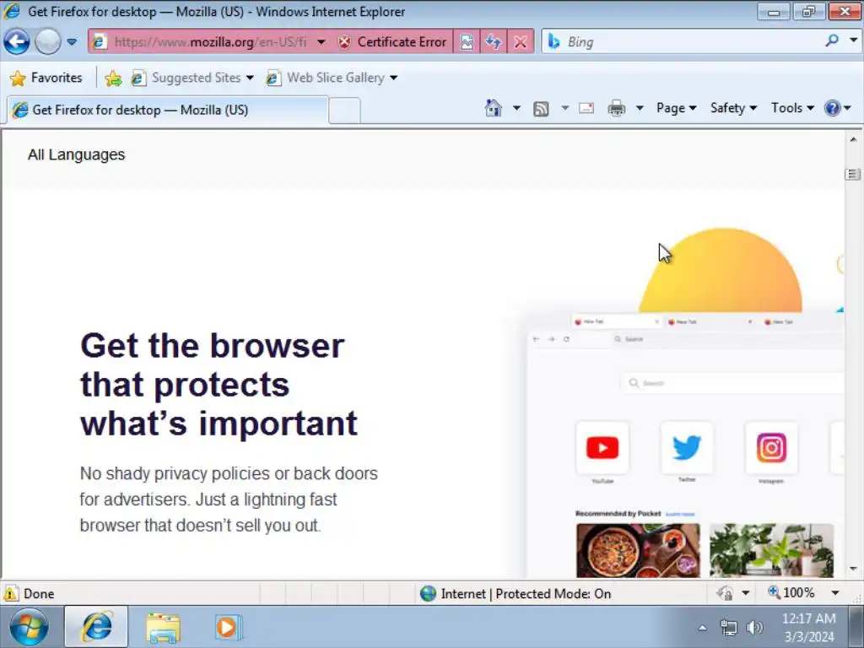Go back using the Back arrow button
Viewport: 864px width, 648px height.
(x=17, y=42)
